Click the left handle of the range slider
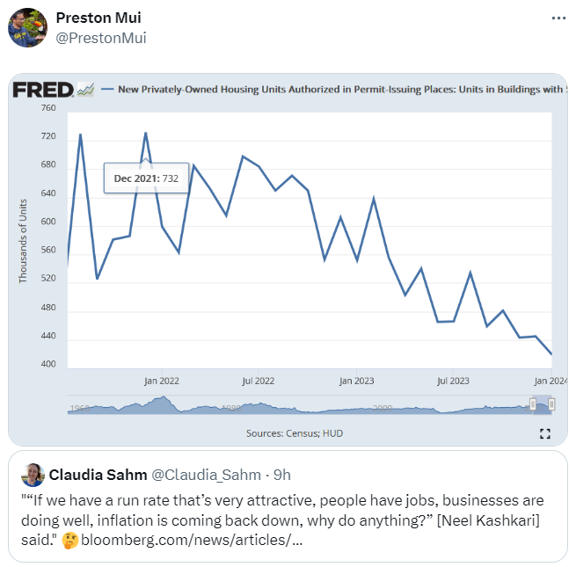This screenshot has width=576, height=567. pyautogui.click(x=533, y=403)
